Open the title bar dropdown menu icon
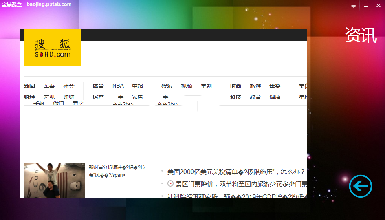The image size is (385, 220). coord(353,6)
